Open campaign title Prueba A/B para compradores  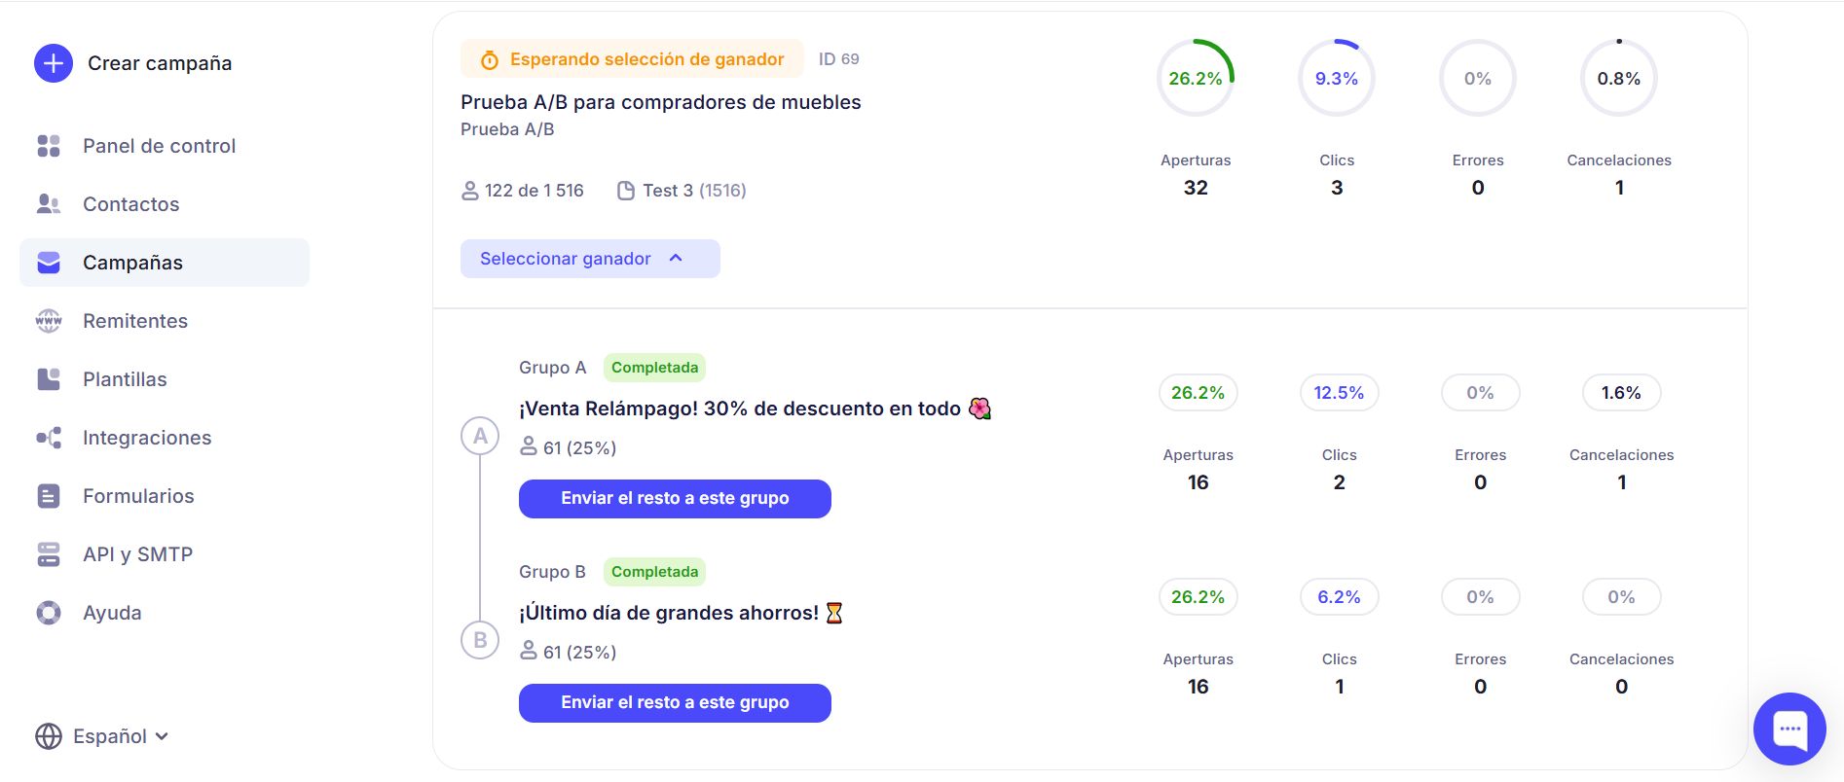[660, 102]
